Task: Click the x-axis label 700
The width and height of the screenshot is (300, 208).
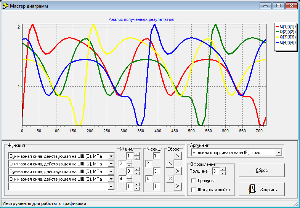Action: tap(259, 131)
